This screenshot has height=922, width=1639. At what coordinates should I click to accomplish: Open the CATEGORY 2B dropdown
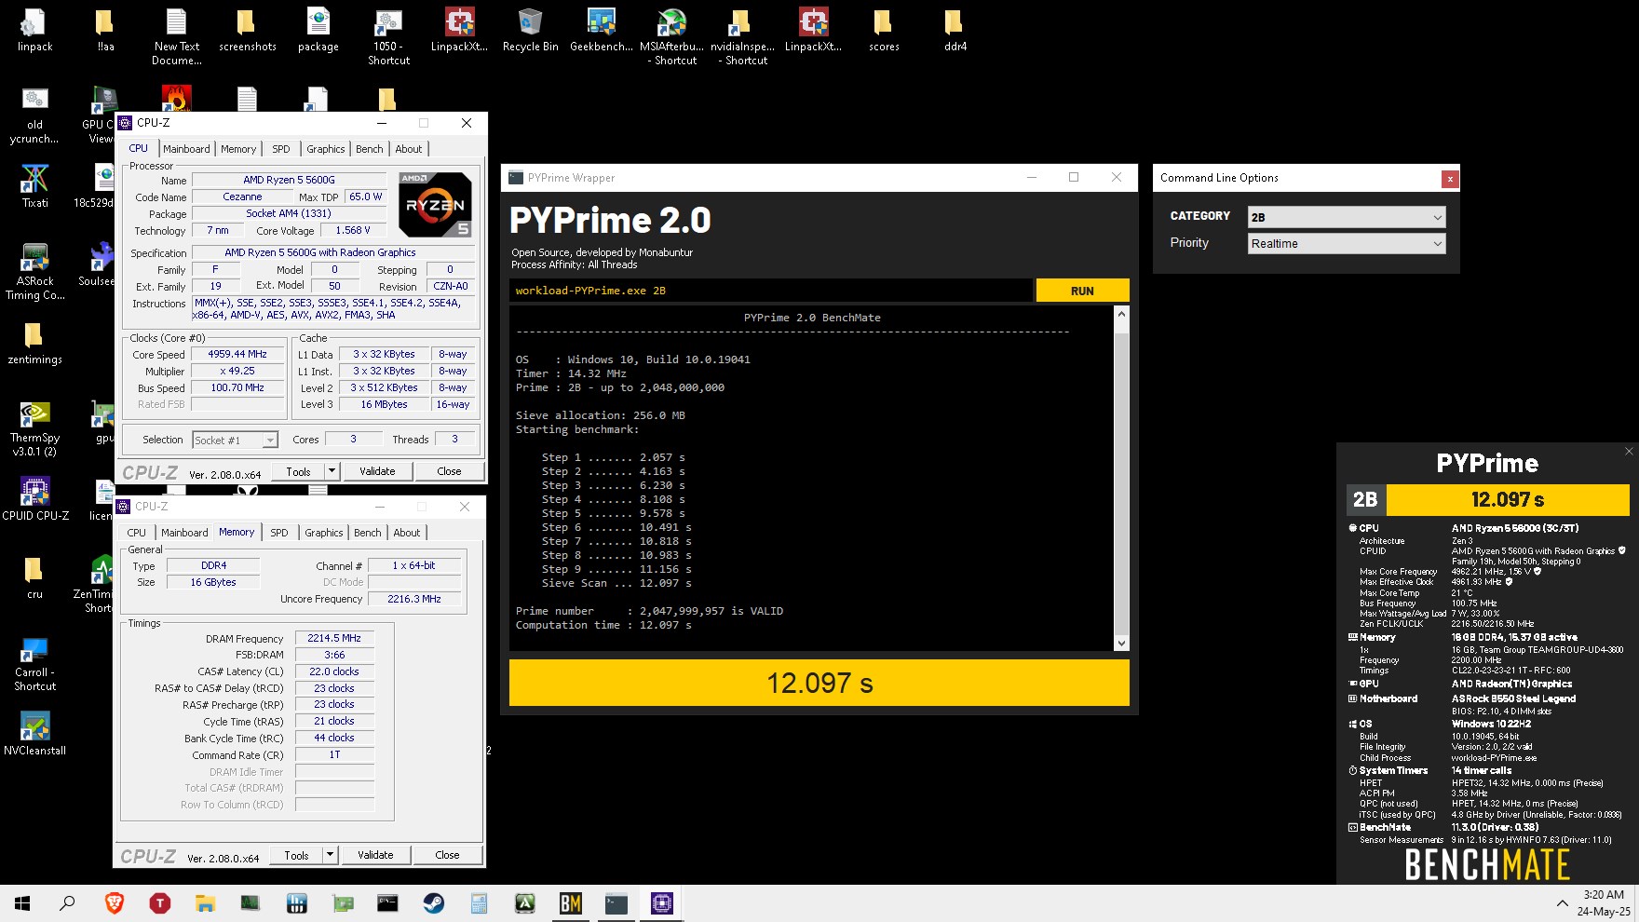(x=1347, y=217)
